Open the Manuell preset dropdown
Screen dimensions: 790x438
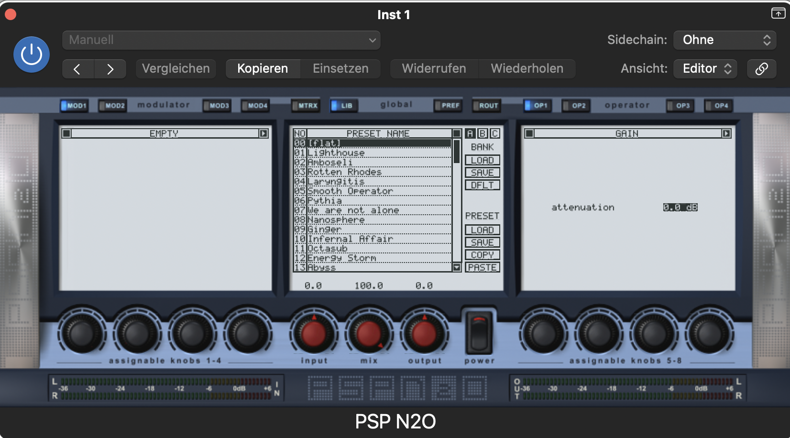[x=221, y=40]
